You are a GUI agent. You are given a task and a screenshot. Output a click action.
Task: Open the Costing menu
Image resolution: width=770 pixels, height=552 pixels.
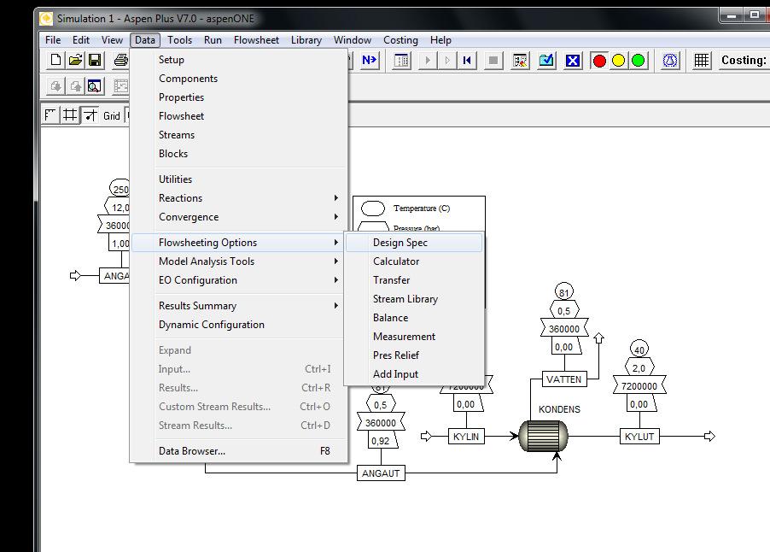pos(400,40)
